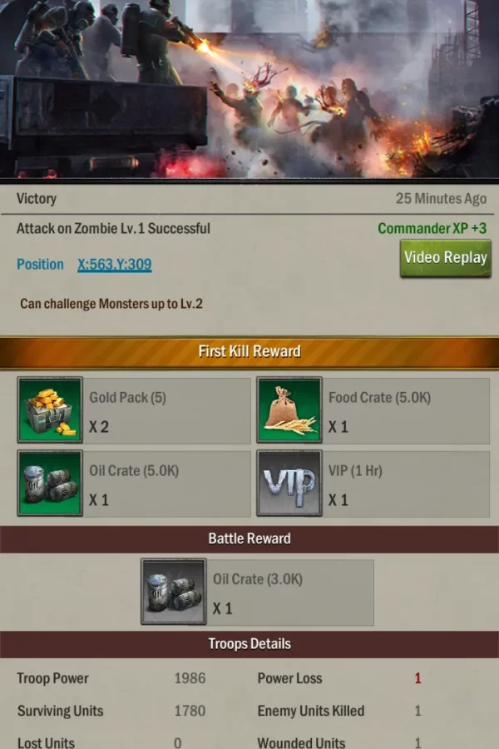Click the Troop Power value 1986

coord(190,678)
